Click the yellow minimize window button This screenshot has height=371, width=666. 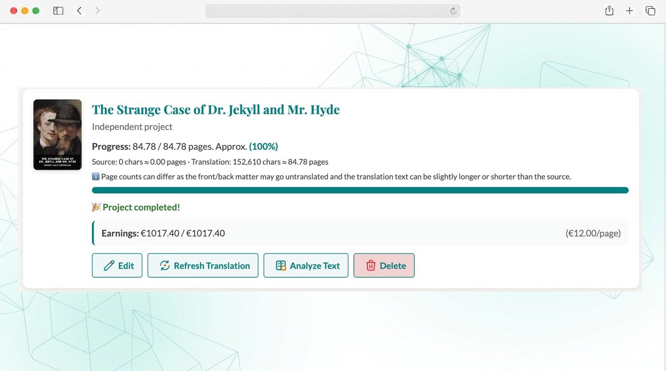(25, 11)
